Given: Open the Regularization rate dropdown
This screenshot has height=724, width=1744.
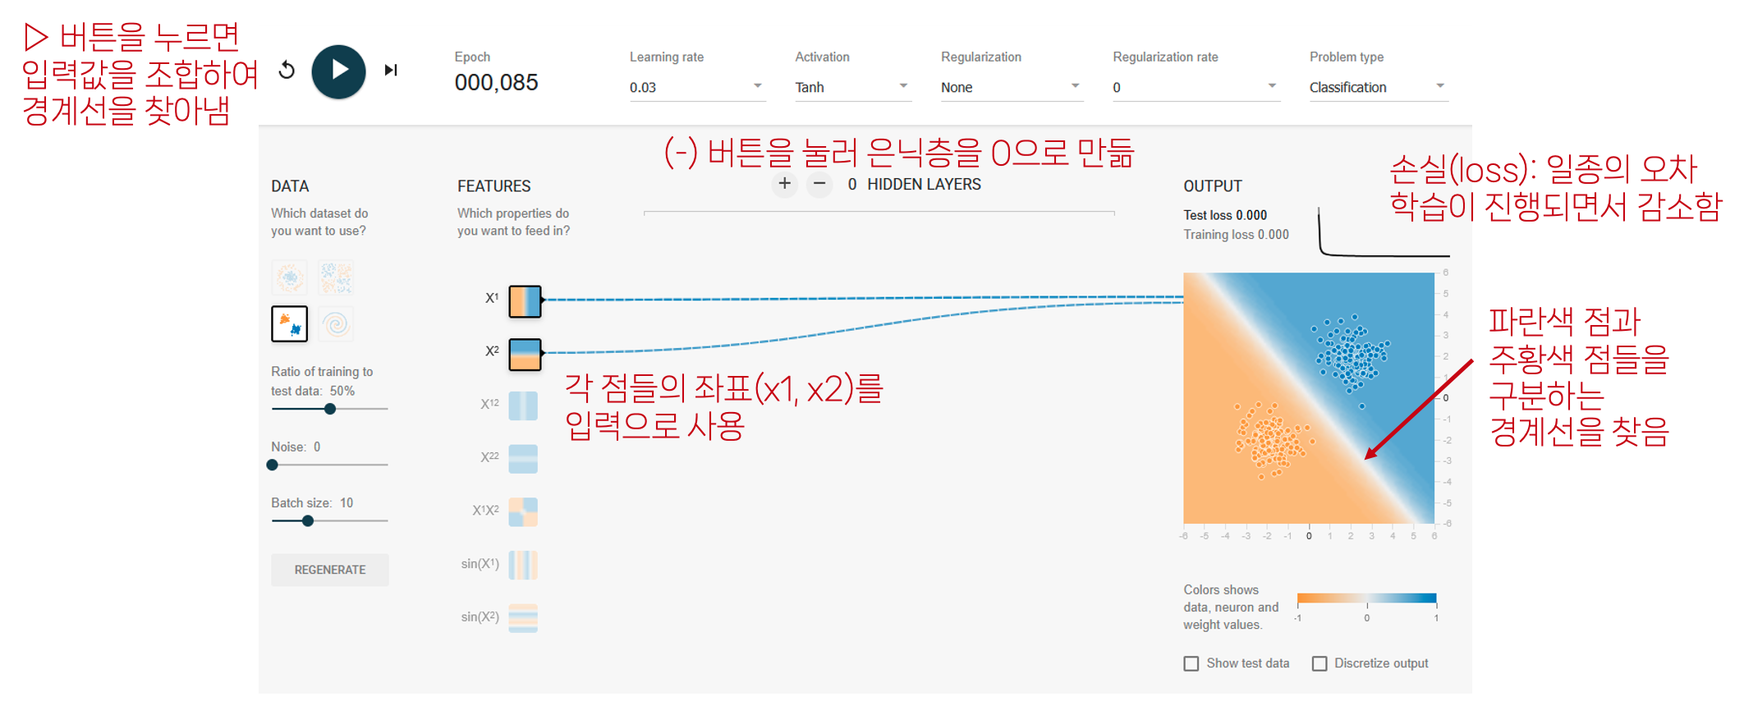Looking at the screenshot, I should [x=1196, y=87].
